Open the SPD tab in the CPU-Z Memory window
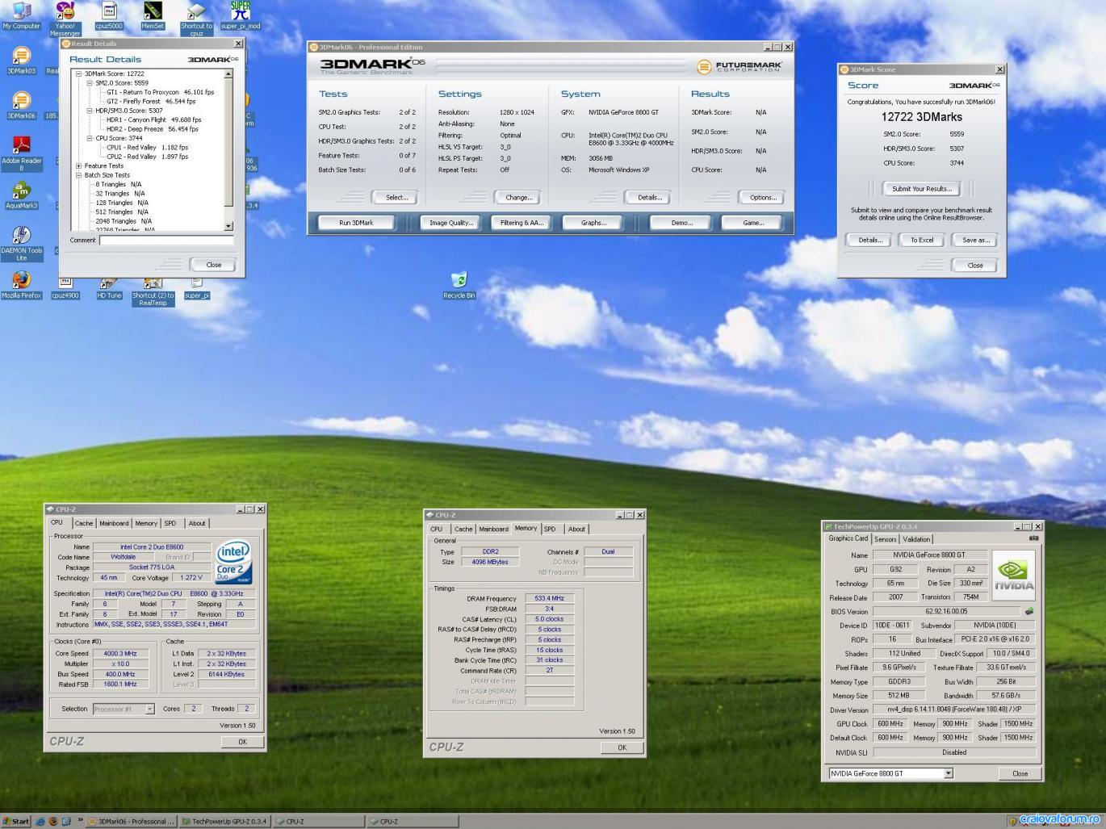This screenshot has width=1106, height=829. point(550,529)
